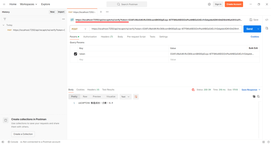Open the Workspaces dropdown

pyautogui.click(x=29, y=4)
